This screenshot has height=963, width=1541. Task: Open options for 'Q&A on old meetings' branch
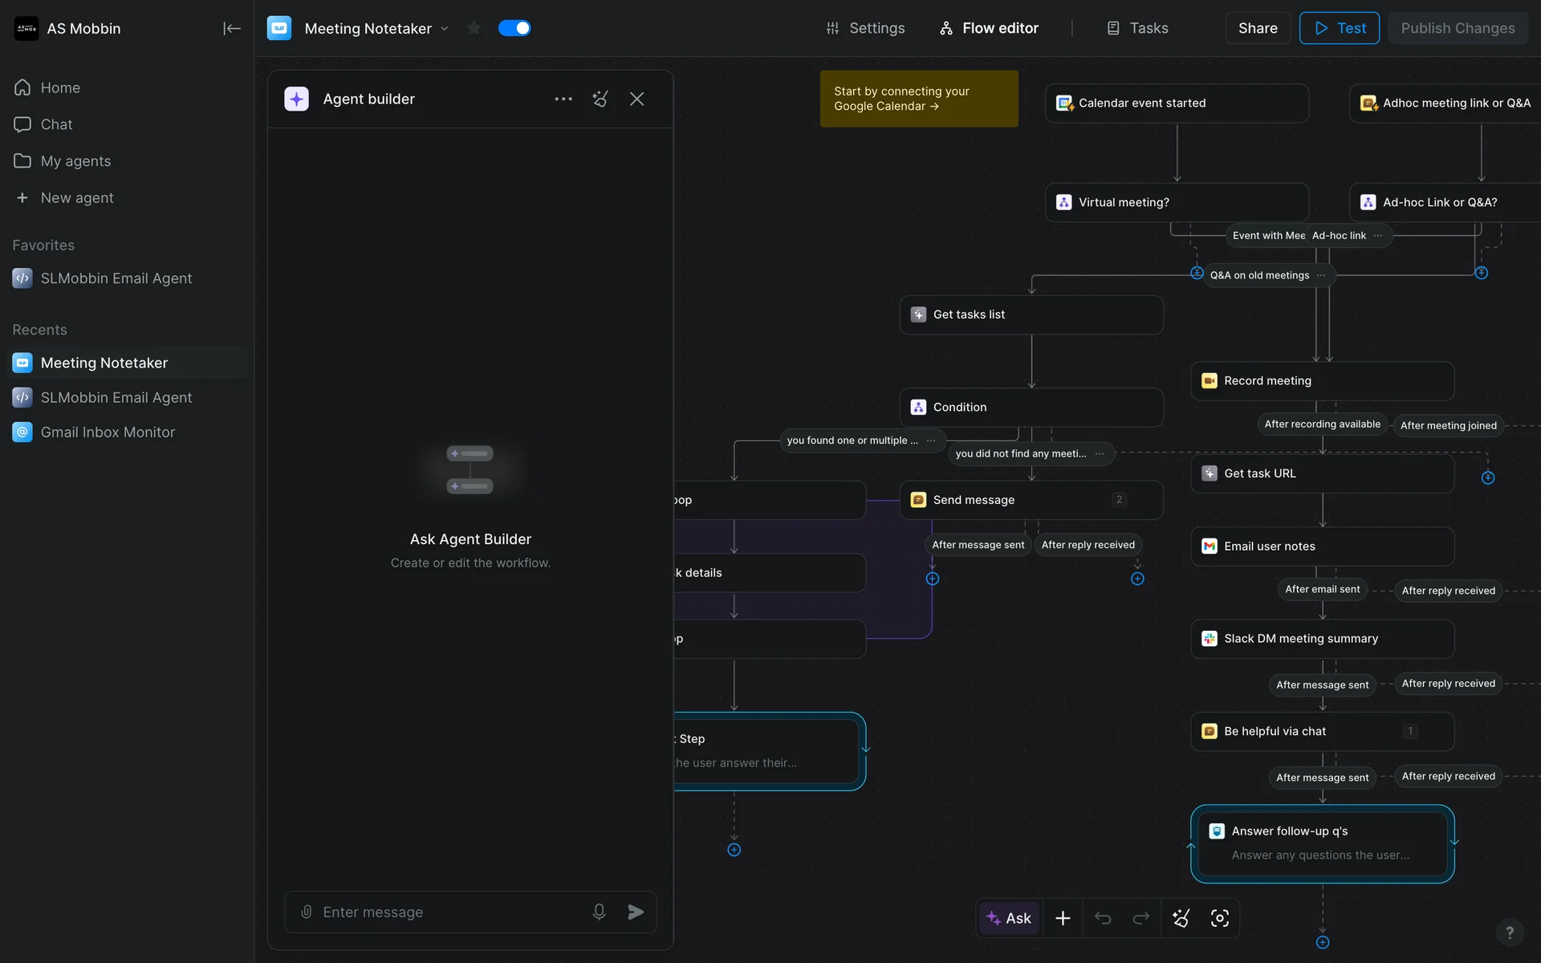(1321, 275)
